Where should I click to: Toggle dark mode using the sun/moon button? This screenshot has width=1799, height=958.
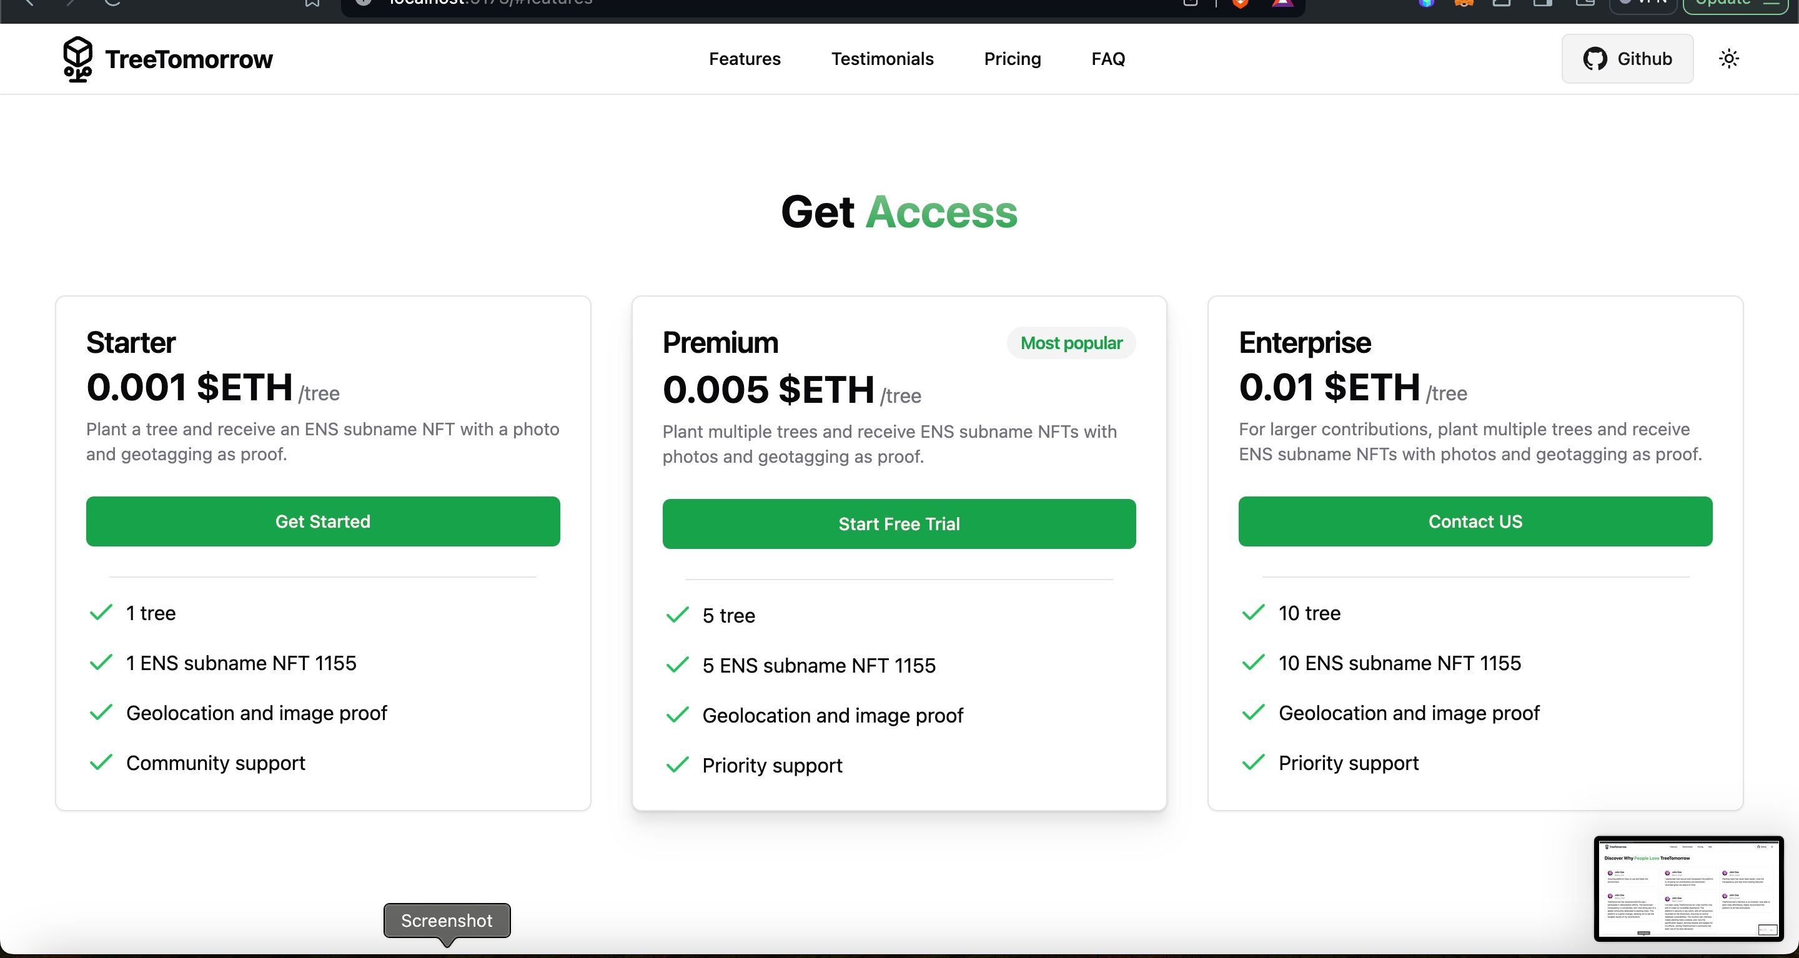pyautogui.click(x=1729, y=58)
